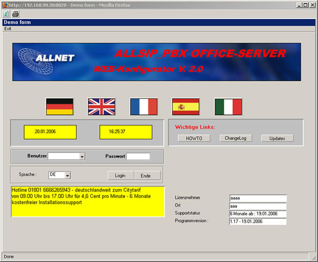Click the time box 16:25:37
Viewport: 318px width, 262px height.
tap(126, 132)
